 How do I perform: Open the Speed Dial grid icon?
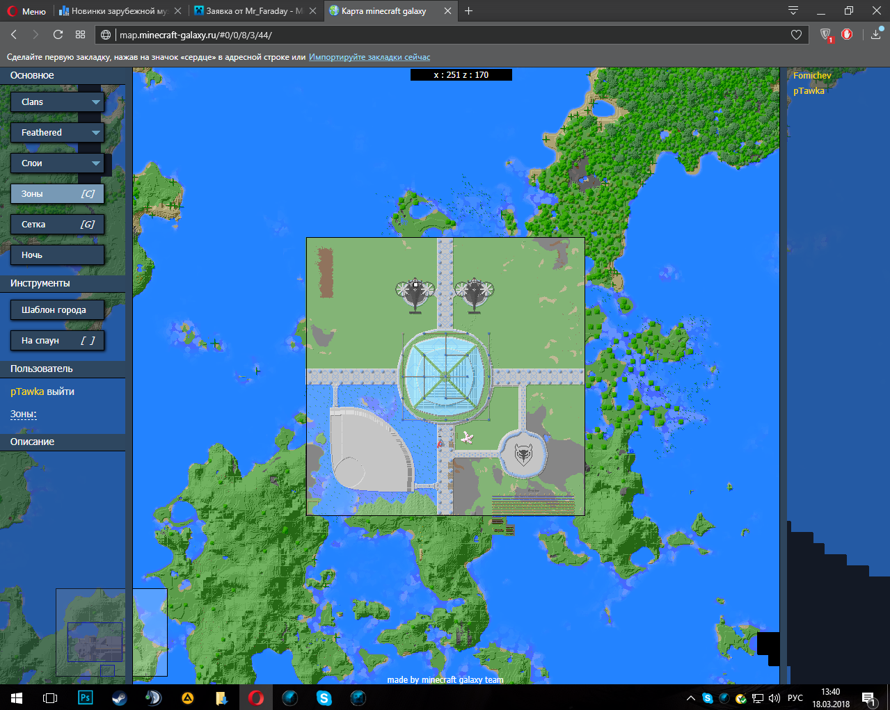(80, 35)
